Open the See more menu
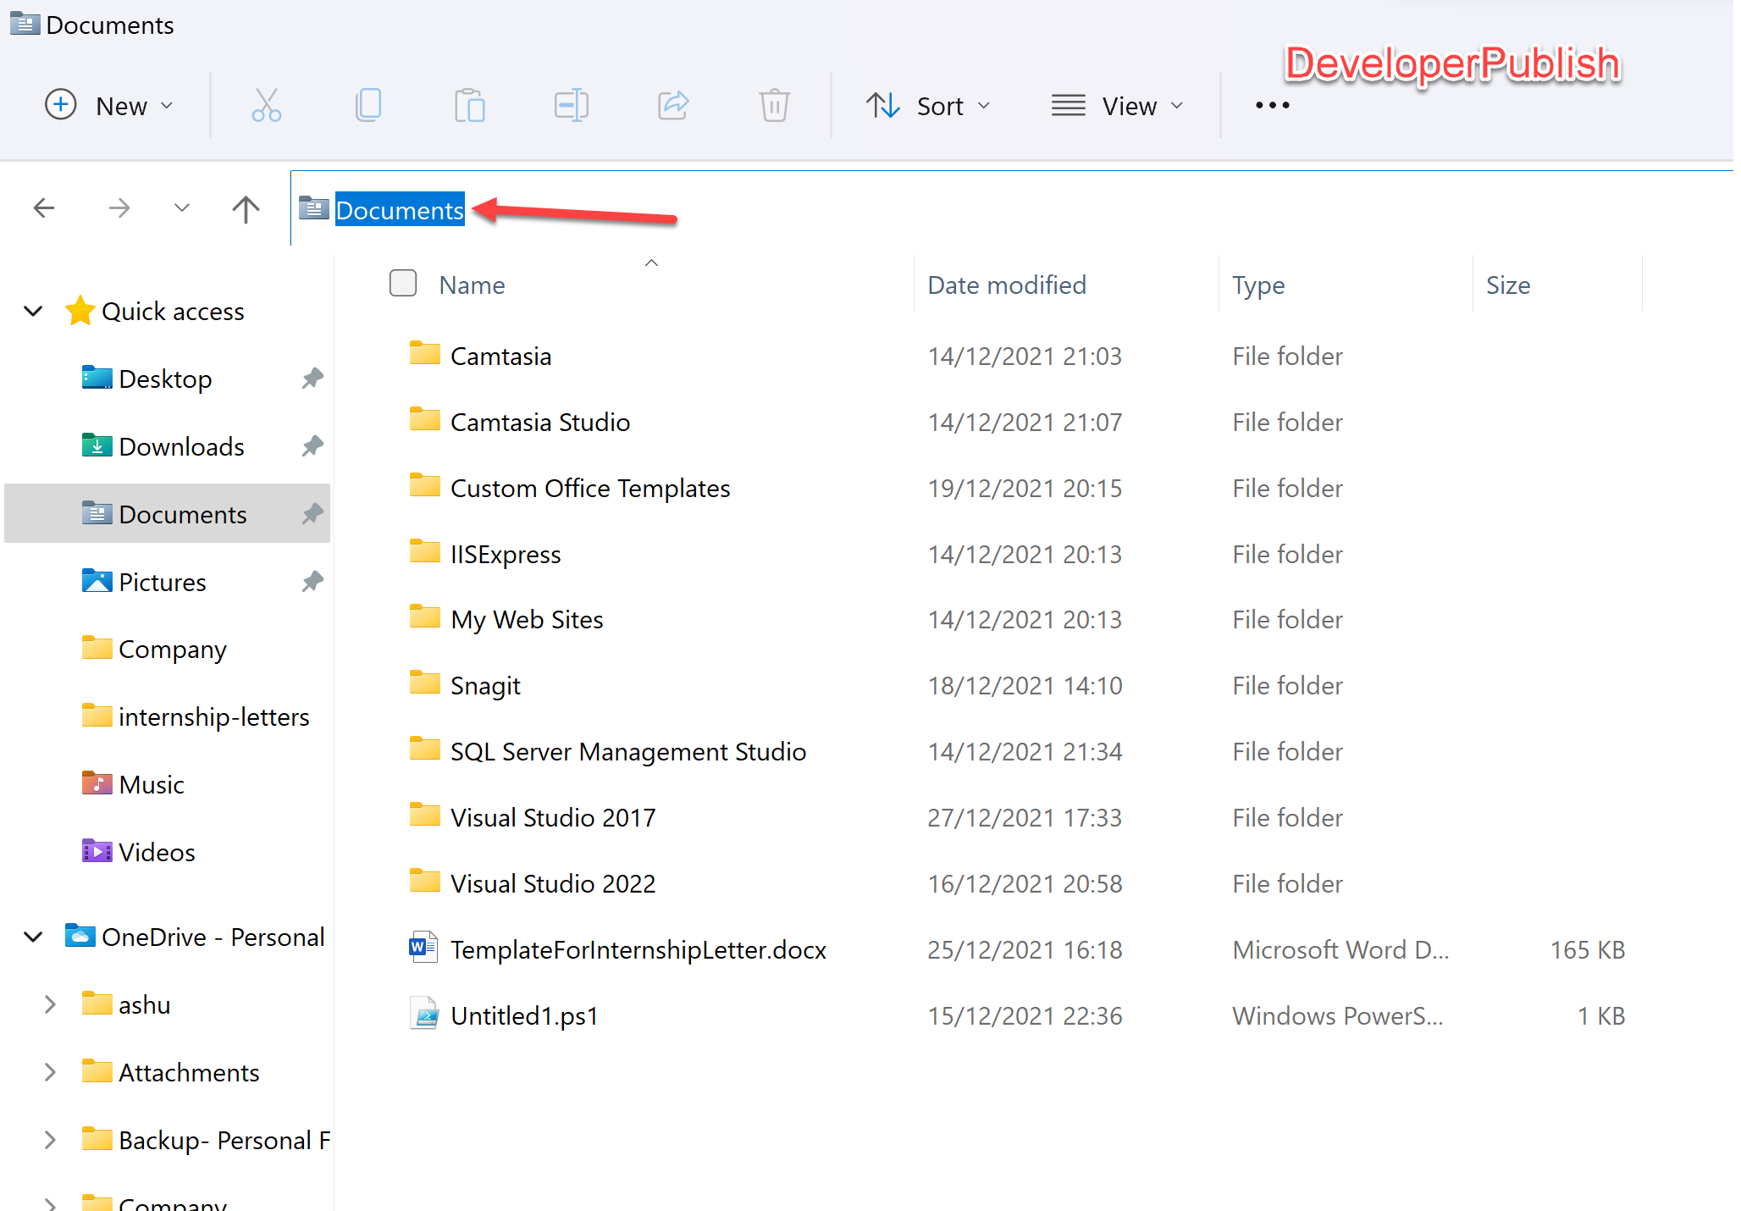The width and height of the screenshot is (1741, 1211). pos(1272,105)
